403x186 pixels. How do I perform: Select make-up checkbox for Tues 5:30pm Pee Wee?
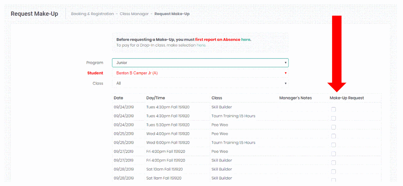(x=333, y=127)
